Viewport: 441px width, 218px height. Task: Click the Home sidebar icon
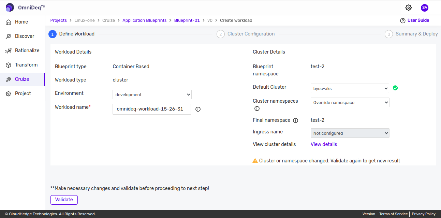click(x=9, y=22)
